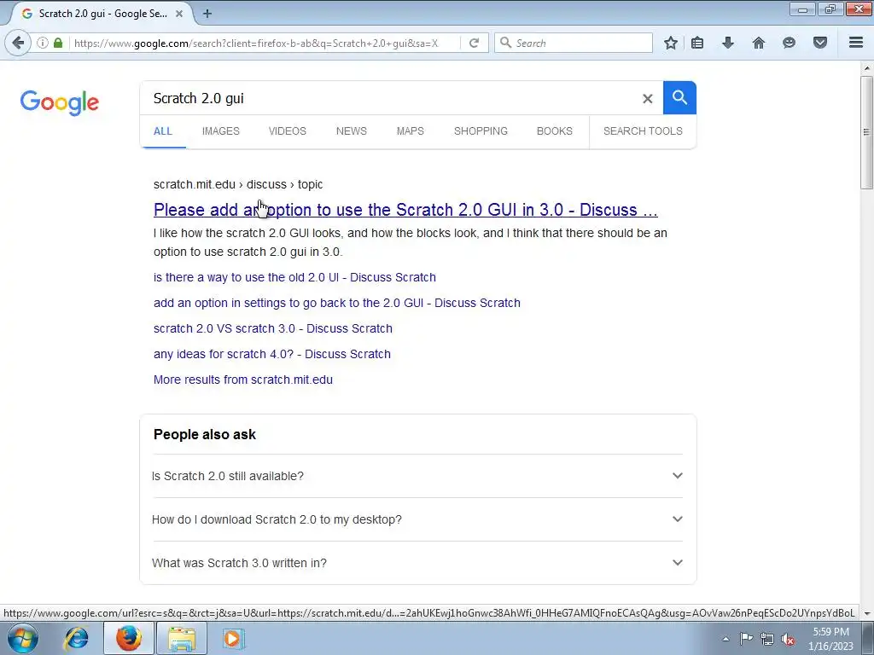
Task: Switch to the MAPS tab
Action: [411, 131]
